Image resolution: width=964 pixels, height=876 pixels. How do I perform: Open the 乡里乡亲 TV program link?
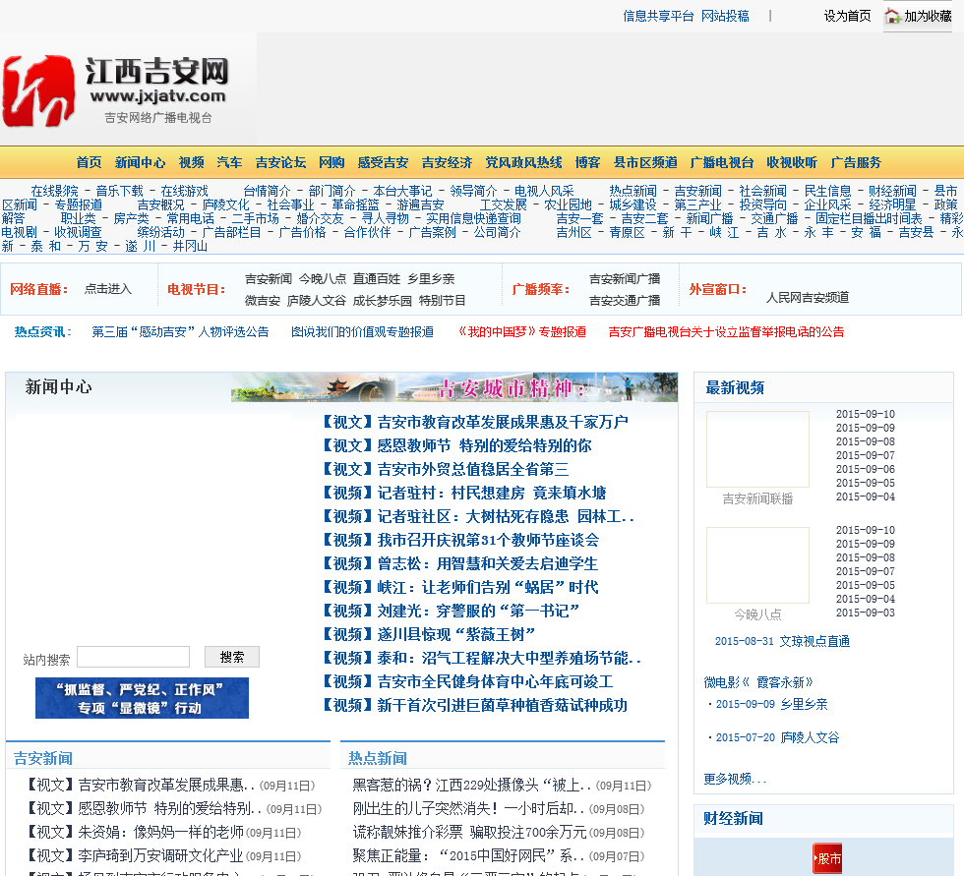pyautogui.click(x=431, y=279)
